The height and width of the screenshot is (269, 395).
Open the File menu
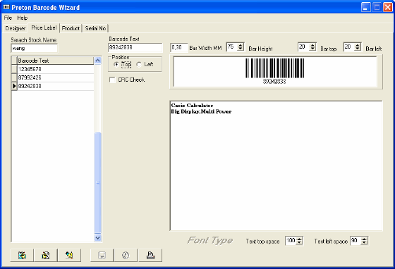8,18
